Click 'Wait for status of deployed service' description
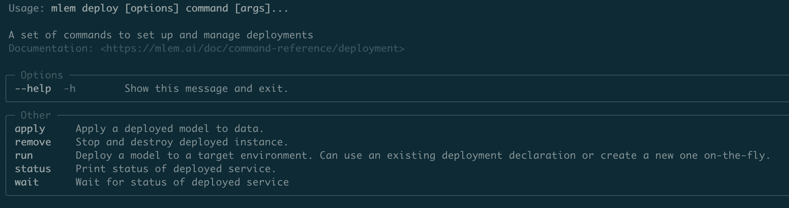 [x=182, y=182]
